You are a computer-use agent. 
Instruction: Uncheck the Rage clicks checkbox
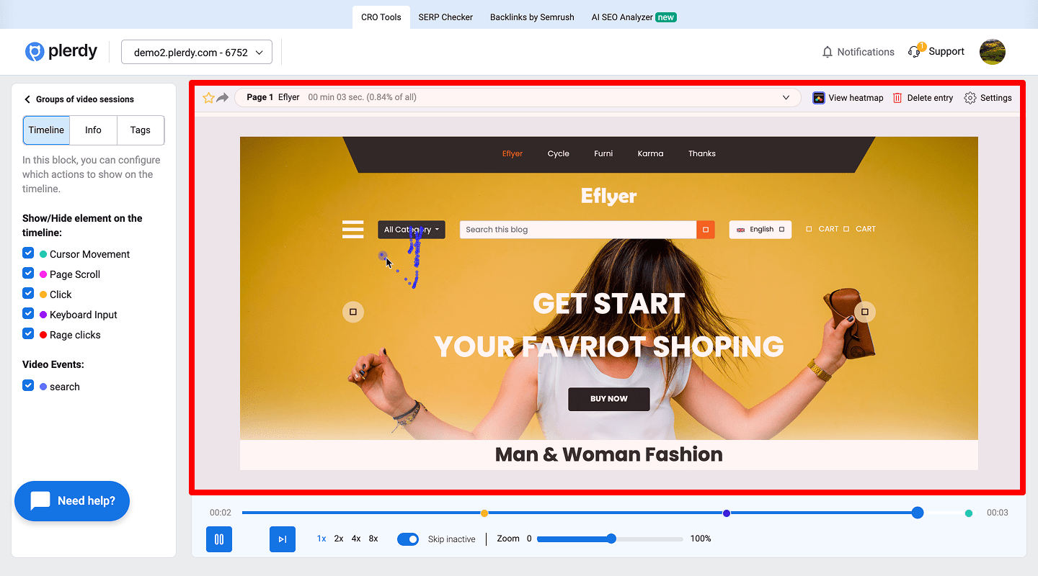click(x=28, y=334)
